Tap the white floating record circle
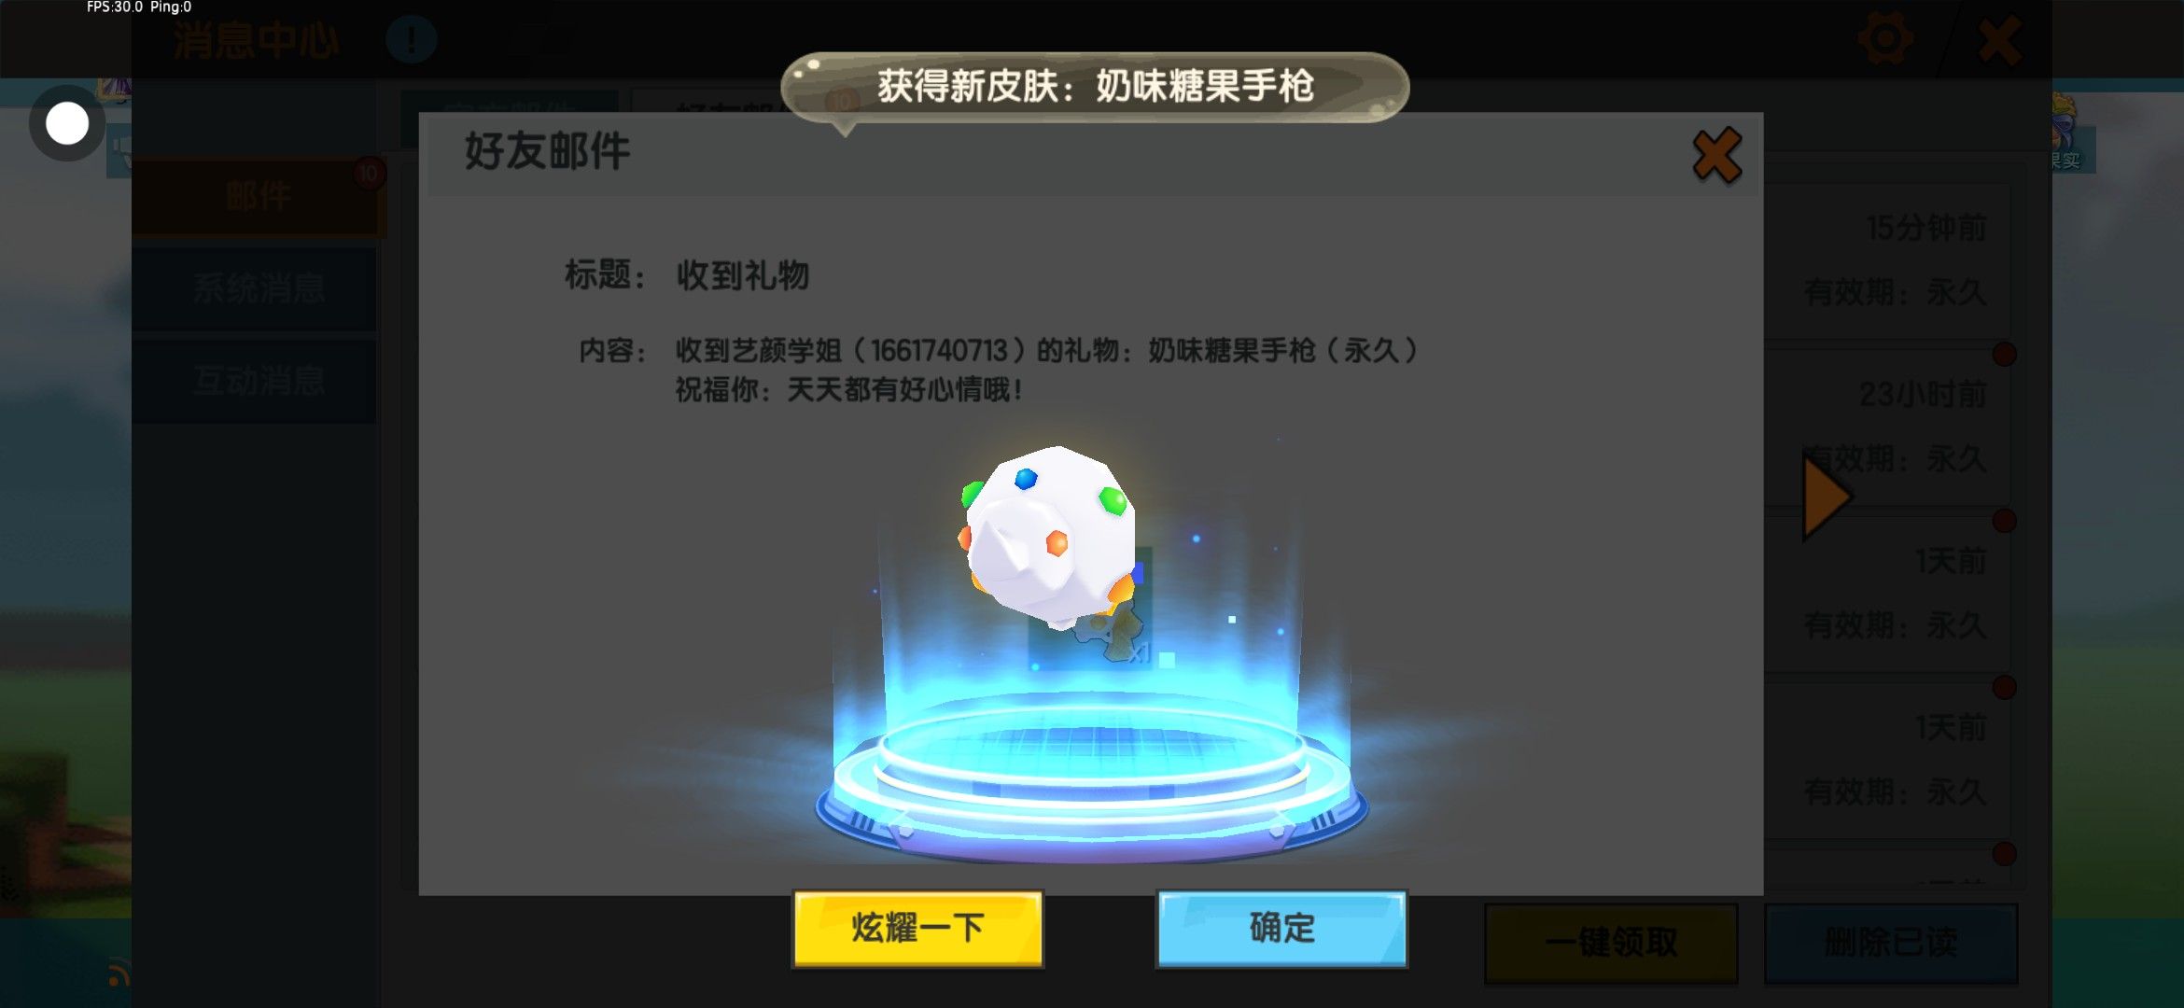 pyautogui.click(x=67, y=123)
